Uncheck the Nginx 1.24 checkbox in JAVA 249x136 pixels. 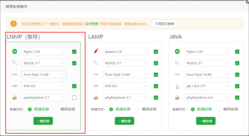point(237,52)
